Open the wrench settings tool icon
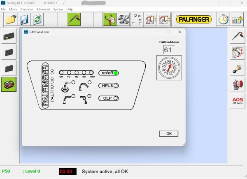This screenshot has height=179, width=247. click(x=123, y=19)
